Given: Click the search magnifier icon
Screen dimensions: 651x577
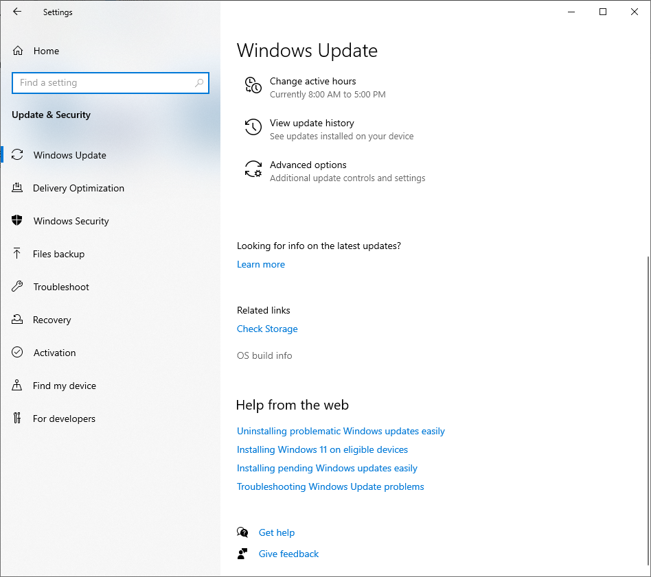Looking at the screenshot, I should [199, 83].
